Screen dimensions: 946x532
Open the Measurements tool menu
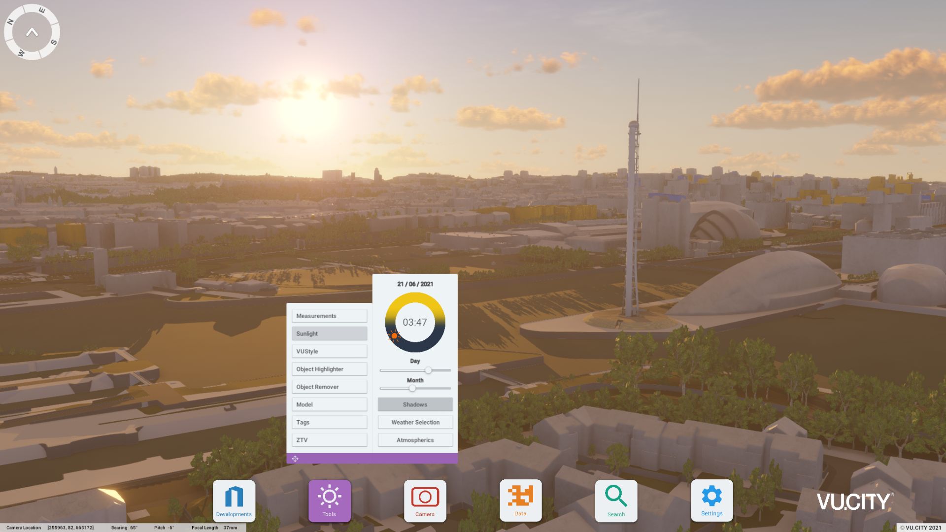click(x=329, y=316)
